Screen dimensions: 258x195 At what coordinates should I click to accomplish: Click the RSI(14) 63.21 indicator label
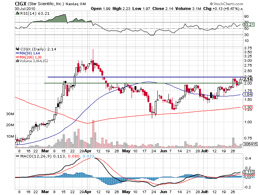click(35, 14)
